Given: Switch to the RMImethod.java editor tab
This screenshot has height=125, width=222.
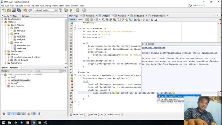Looking at the screenshot, I should click(158, 16).
